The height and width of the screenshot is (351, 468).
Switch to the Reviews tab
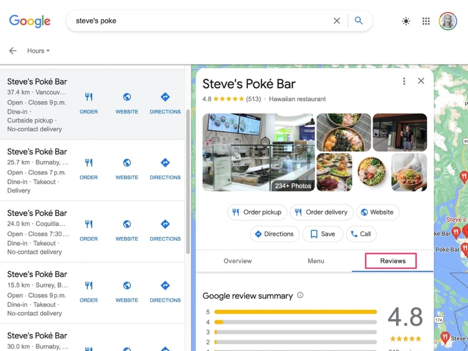393,261
